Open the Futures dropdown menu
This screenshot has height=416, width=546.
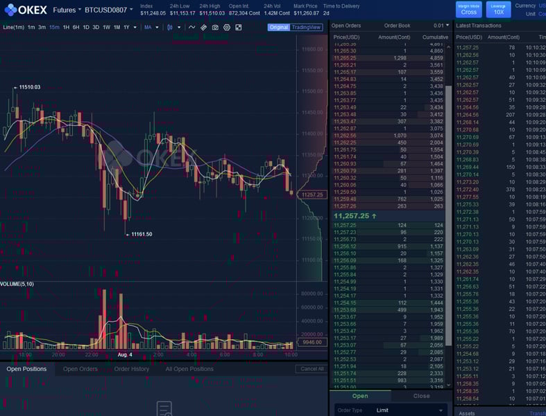(67, 10)
